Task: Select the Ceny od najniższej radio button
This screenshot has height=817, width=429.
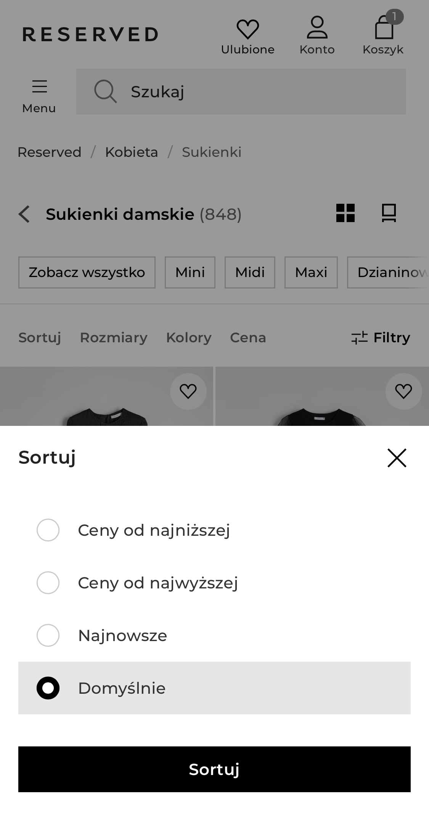Action: tap(48, 530)
